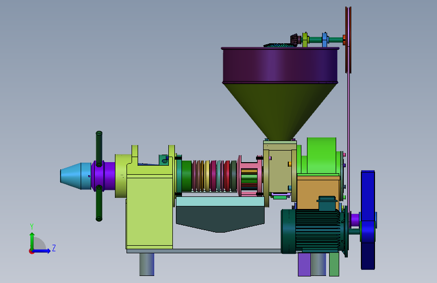Select the orange gearbox block
The height and width of the screenshot is (283, 437).
tap(318, 192)
